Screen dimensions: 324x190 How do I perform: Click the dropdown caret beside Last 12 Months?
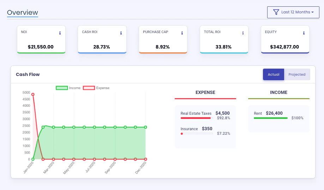(x=312, y=12)
